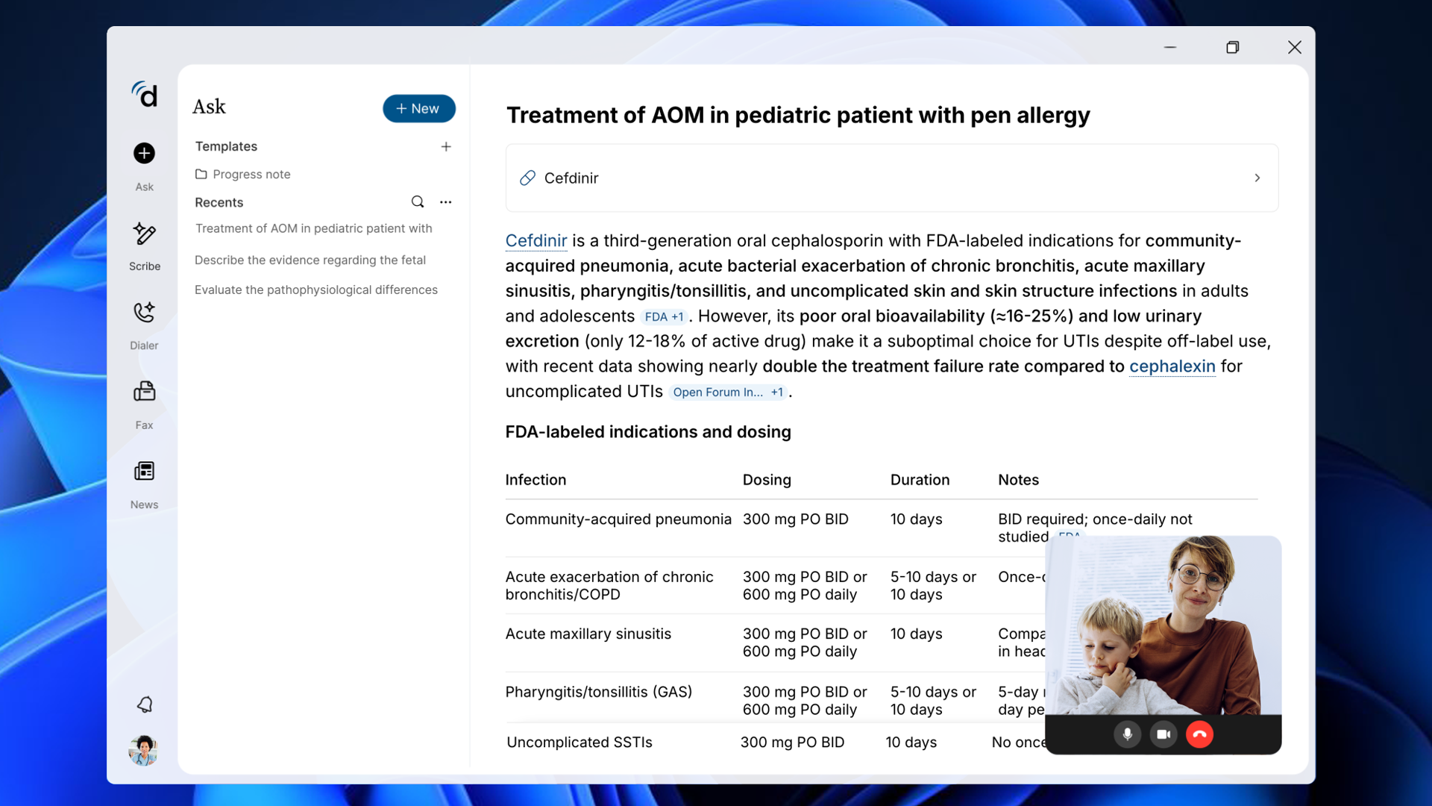This screenshot has width=1432, height=806.
Task: Open the Doximity logo home icon
Action: pyautogui.click(x=145, y=95)
